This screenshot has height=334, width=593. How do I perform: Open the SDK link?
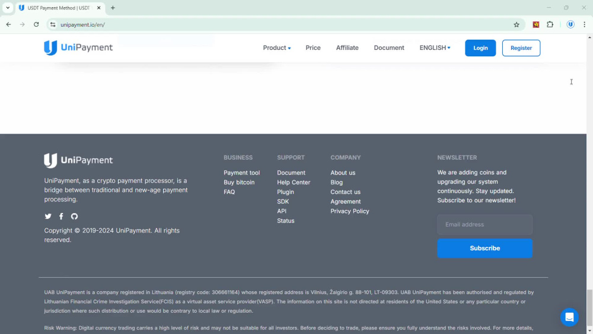283,202
